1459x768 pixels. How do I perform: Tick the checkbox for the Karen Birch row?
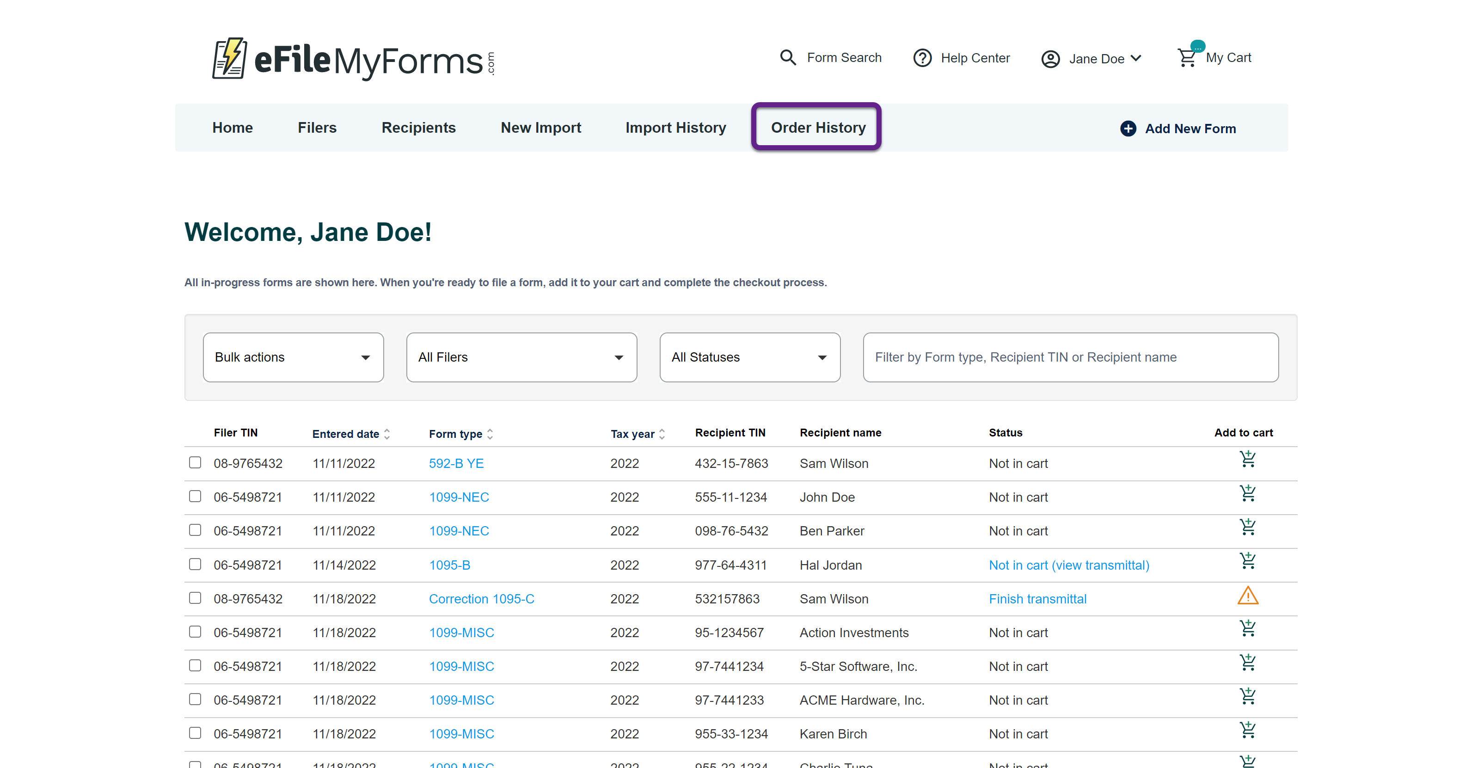pos(195,733)
